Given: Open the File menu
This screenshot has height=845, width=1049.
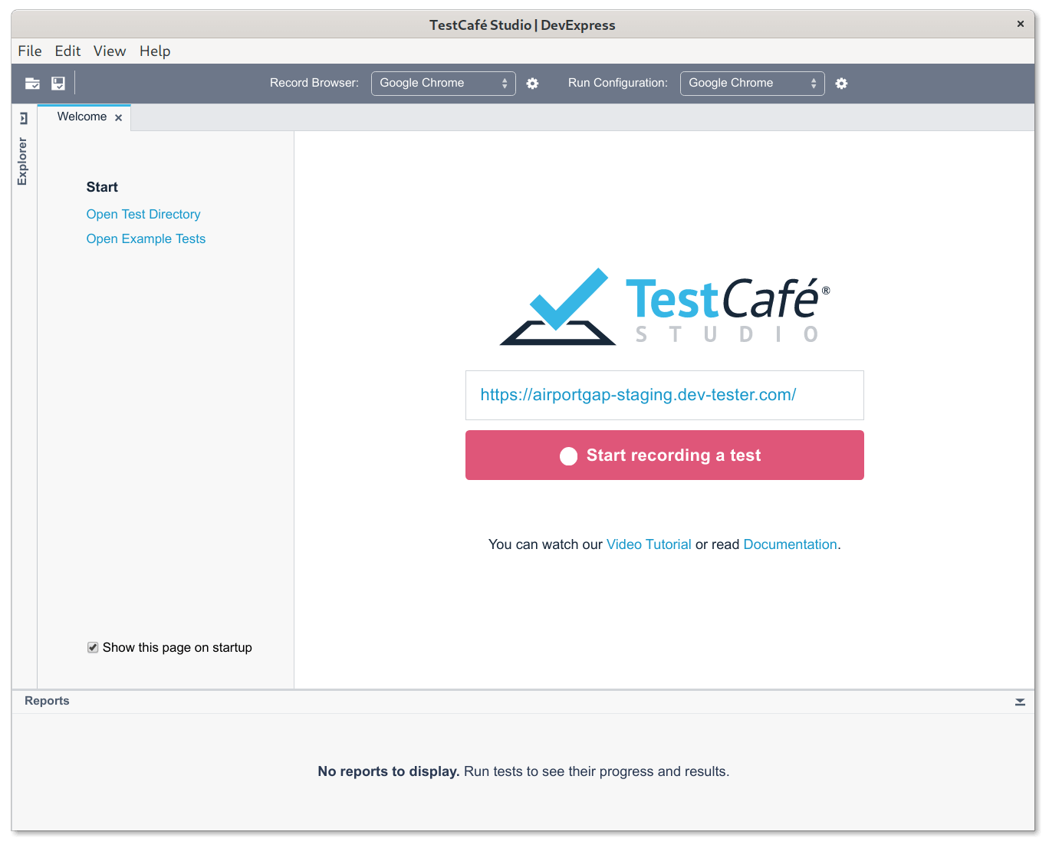Looking at the screenshot, I should pyautogui.click(x=30, y=51).
